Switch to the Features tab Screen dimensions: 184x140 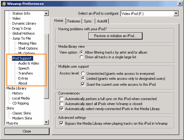coord(74,21)
